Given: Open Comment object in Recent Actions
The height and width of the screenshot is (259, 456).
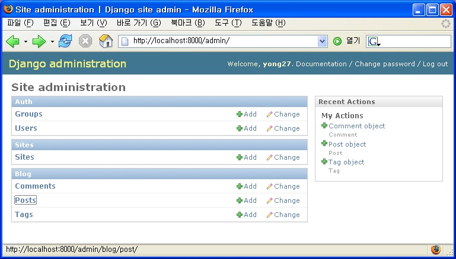Looking at the screenshot, I should pyautogui.click(x=356, y=126).
